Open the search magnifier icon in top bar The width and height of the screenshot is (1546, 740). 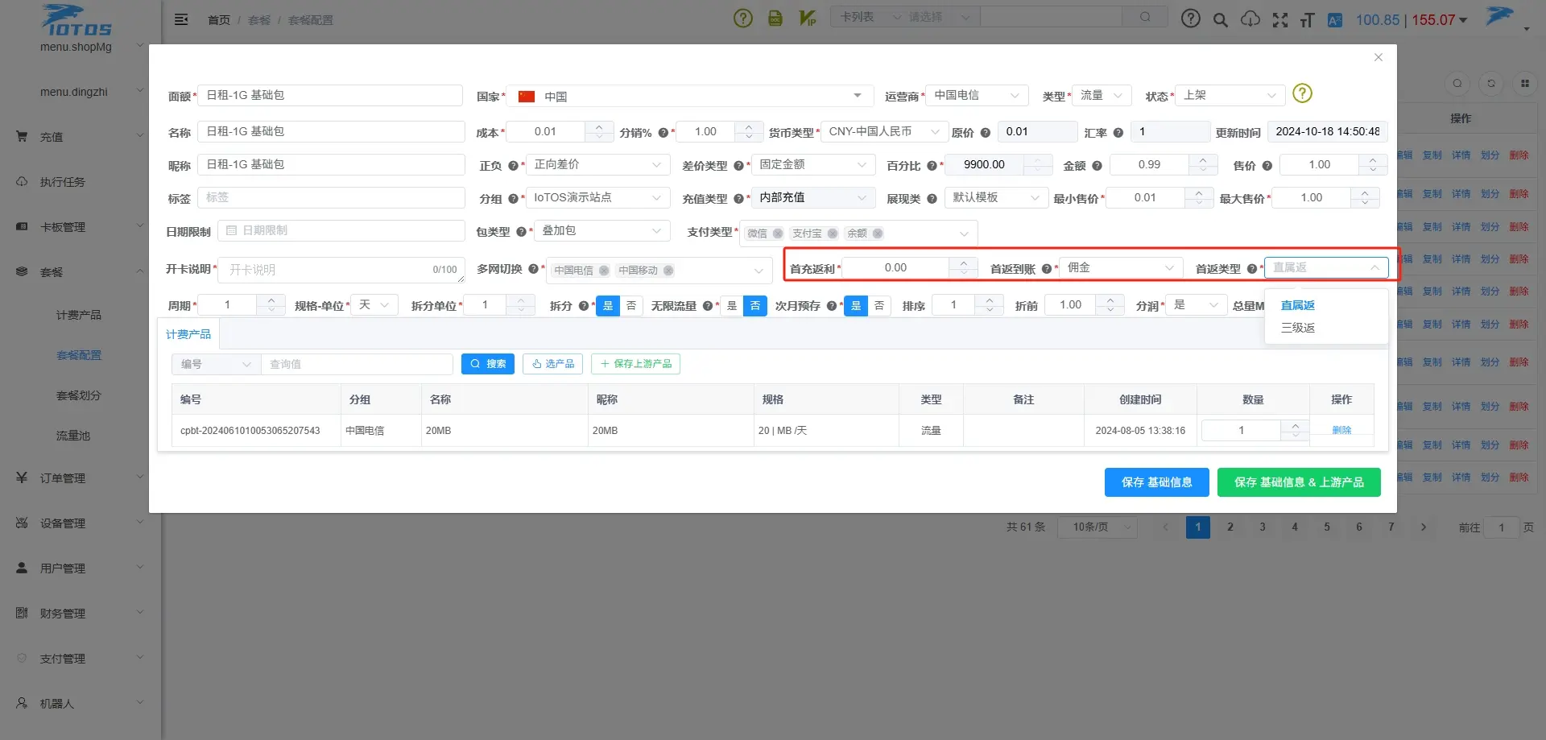[x=1221, y=19]
